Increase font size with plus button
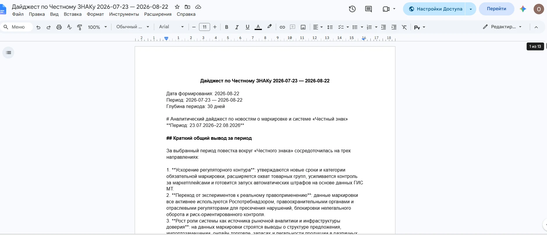The image size is (547, 235). coord(215,27)
